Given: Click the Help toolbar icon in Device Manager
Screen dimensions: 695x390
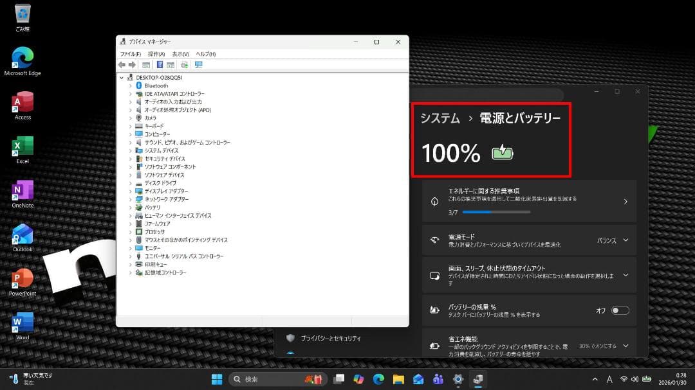Looking at the screenshot, I should (x=159, y=64).
